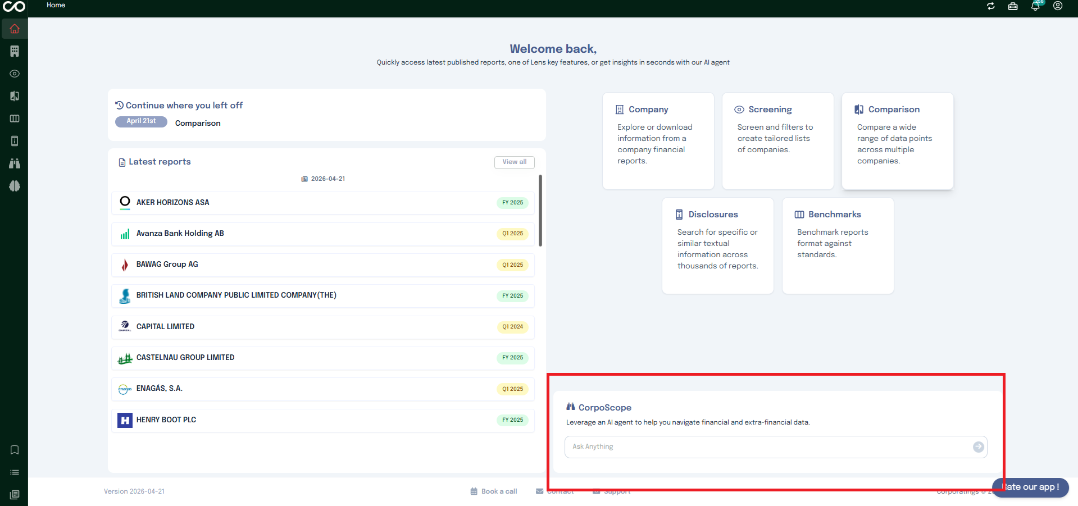Open the bookmark icon in sidebar
This screenshot has width=1078, height=506.
pos(15,450)
